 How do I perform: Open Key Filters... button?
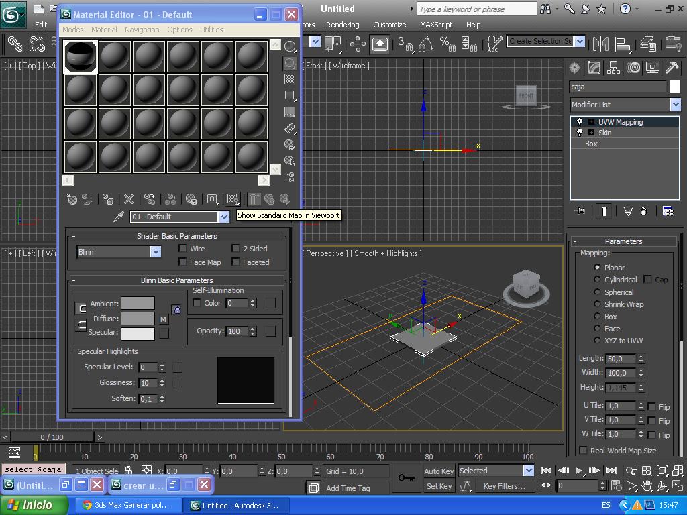point(505,486)
